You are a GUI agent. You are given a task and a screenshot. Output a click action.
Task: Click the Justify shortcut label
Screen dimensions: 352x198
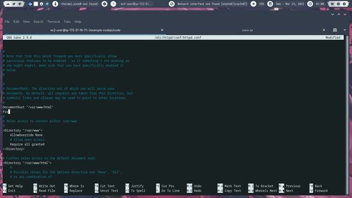tap(137, 186)
